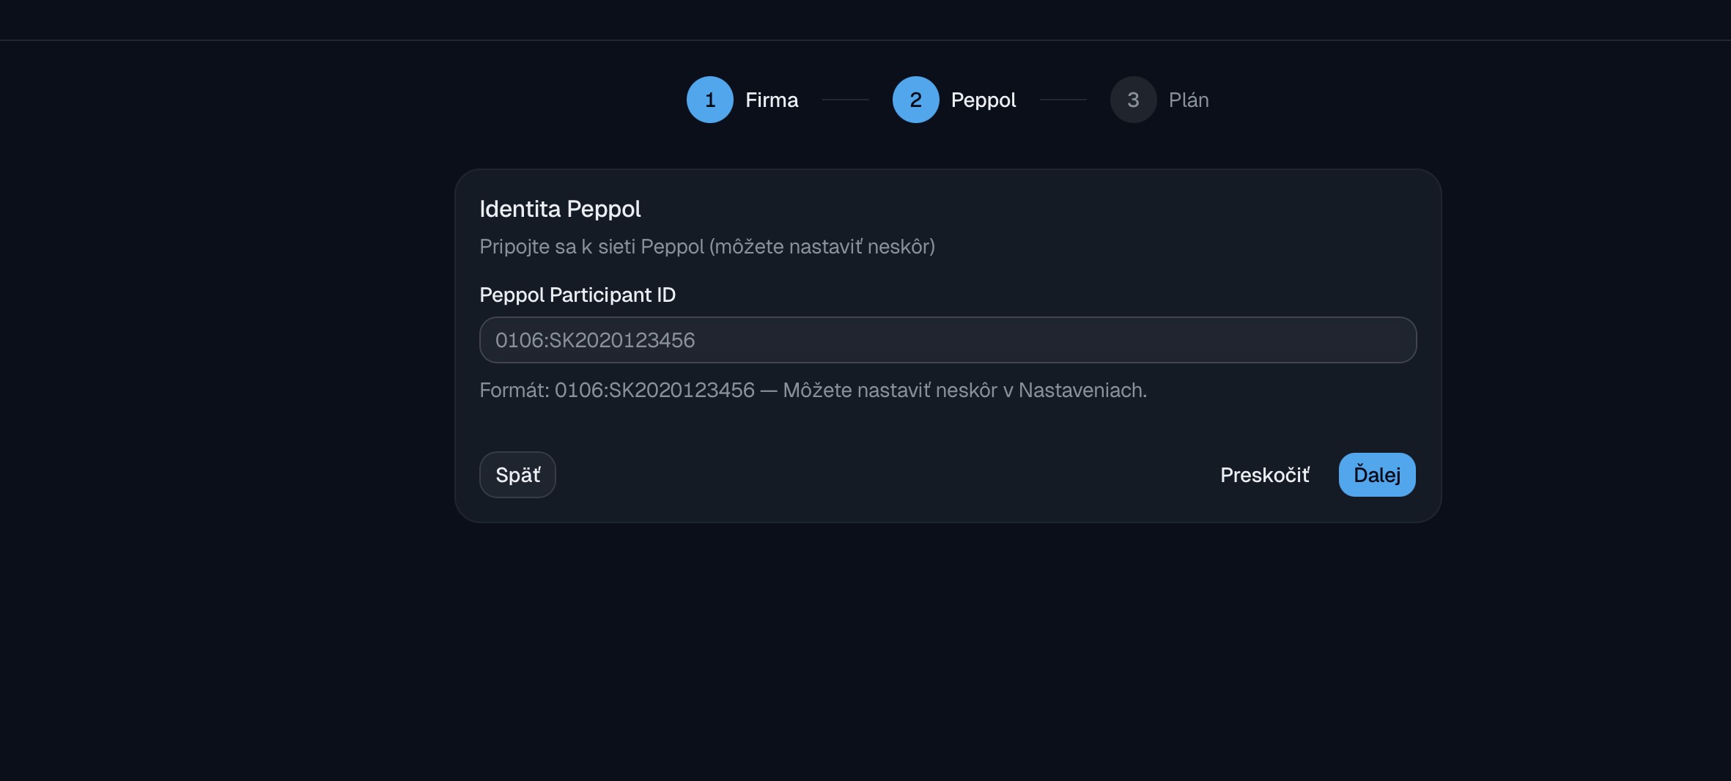Screen dimensions: 1731x781
Task: Click the connector line between Peppol and Plán
Action: point(1063,100)
